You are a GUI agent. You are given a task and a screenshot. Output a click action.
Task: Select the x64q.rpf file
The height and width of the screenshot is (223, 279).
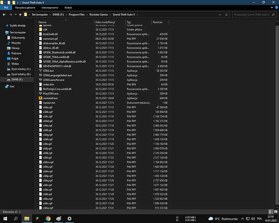point(48,181)
